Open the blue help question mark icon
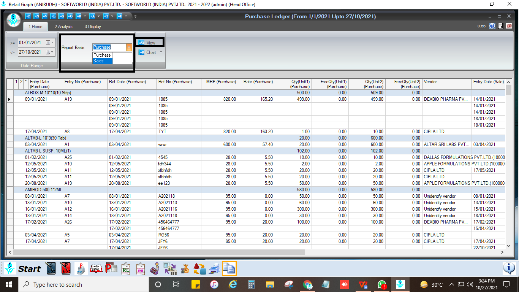Viewport: 519px width, 292px height. [x=492, y=26]
